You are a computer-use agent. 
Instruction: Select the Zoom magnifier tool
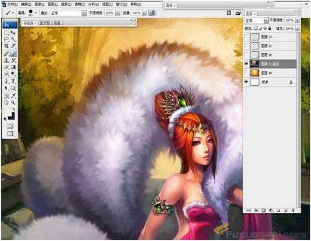point(13,102)
